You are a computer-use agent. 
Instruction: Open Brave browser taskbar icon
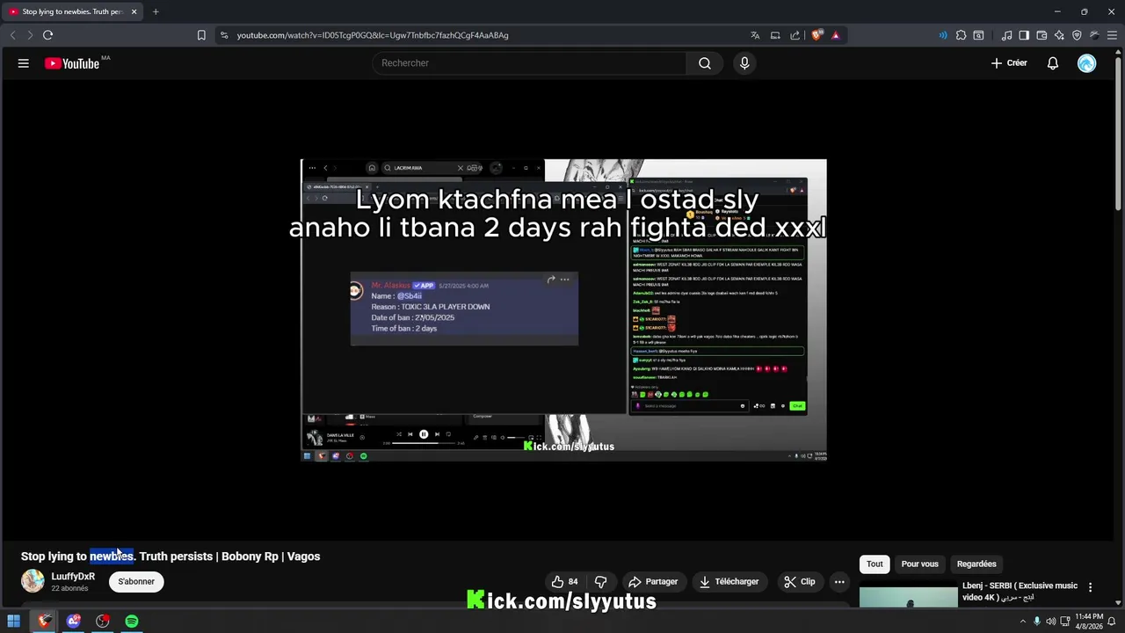(44, 622)
